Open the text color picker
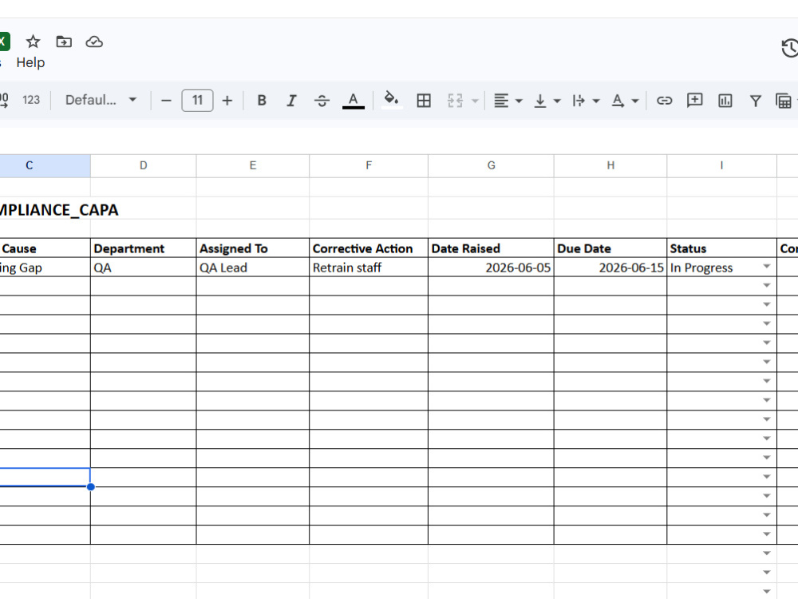This screenshot has width=798, height=599. click(354, 101)
